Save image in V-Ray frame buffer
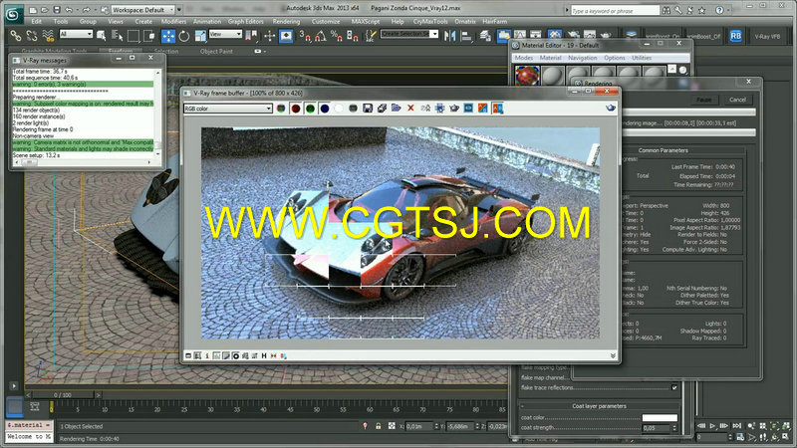 coord(368,109)
